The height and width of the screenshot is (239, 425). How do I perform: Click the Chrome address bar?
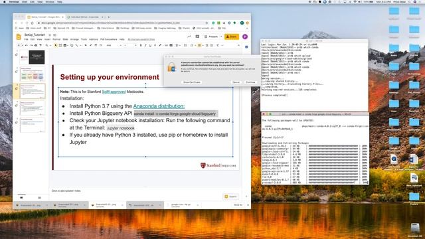click(x=122, y=23)
